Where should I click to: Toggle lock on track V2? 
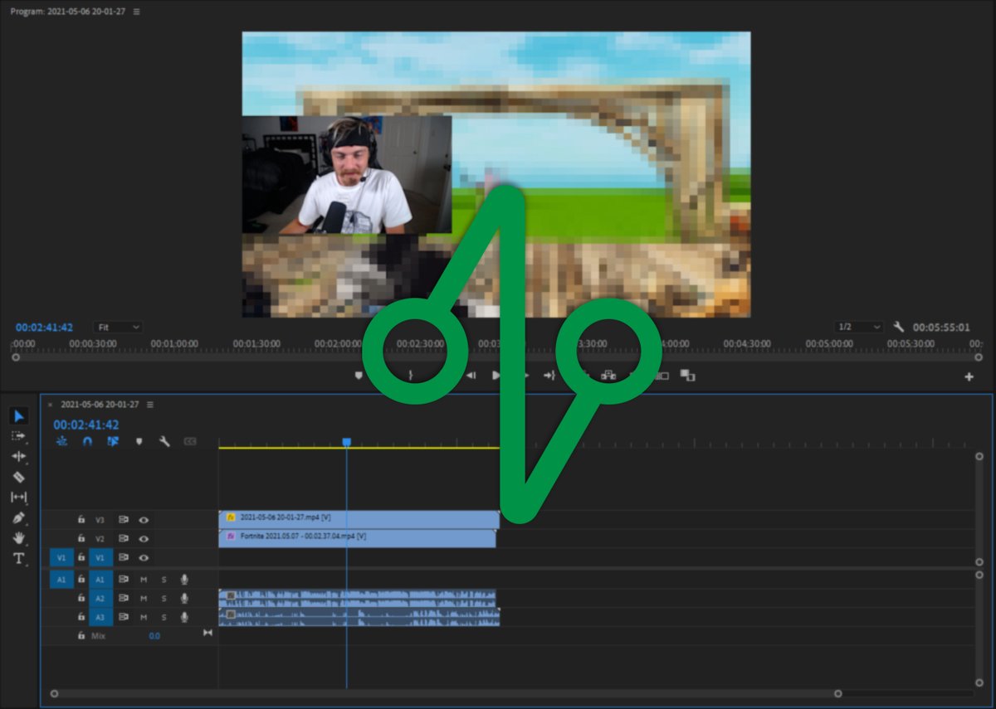(x=81, y=539)
